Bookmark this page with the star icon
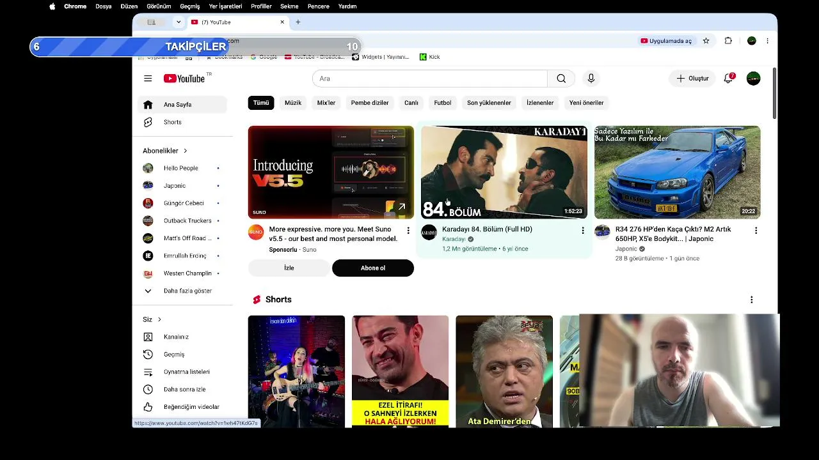 (x=706, y=41)
